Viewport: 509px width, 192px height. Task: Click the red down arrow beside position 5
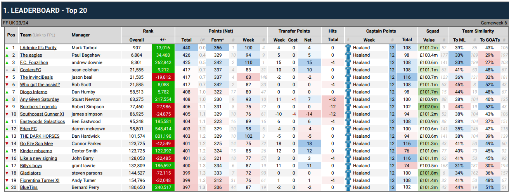(7, 77)
